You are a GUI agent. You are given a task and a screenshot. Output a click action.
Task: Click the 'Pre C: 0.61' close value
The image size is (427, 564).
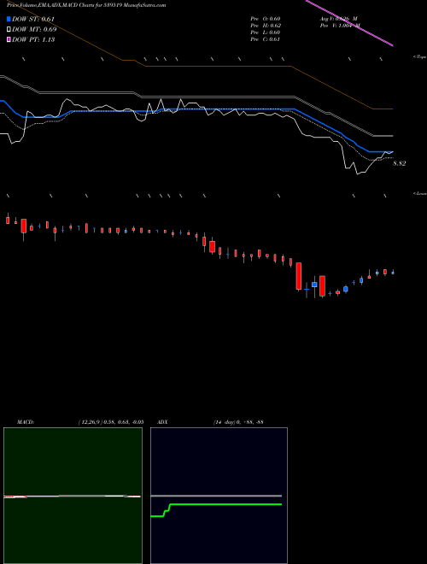(266, 39)
